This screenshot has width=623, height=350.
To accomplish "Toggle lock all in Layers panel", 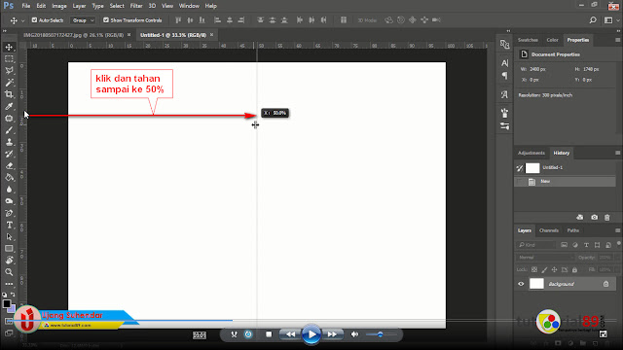I will click(x=574, y=270).
